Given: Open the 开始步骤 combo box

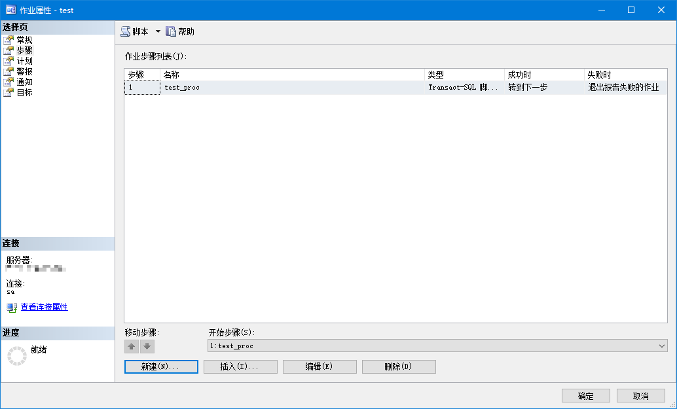Looking at the screenshot, I should [x=661, y=346].
